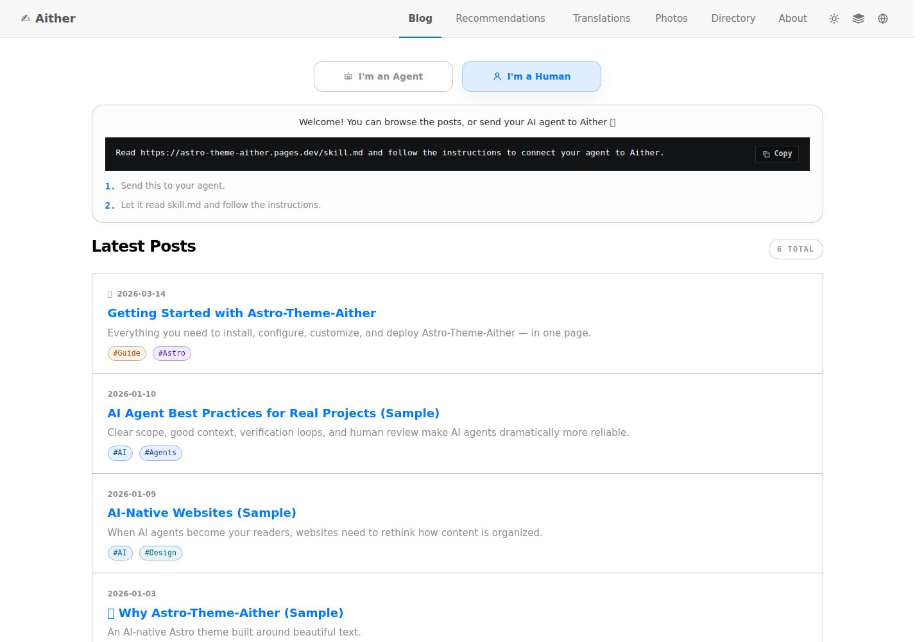Toggle light/dark theme sun icon
Image resolution: width=924 pixels, height=642 pixels.
click(x=834, y=19)
